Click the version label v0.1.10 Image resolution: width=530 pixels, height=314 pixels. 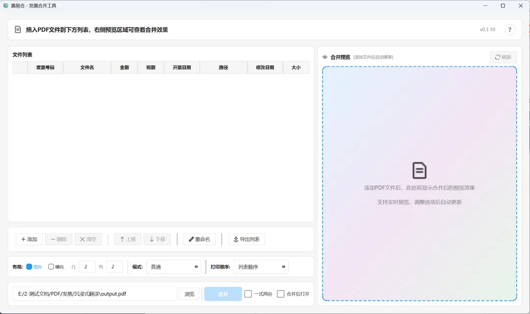click(x=487, y=30)
